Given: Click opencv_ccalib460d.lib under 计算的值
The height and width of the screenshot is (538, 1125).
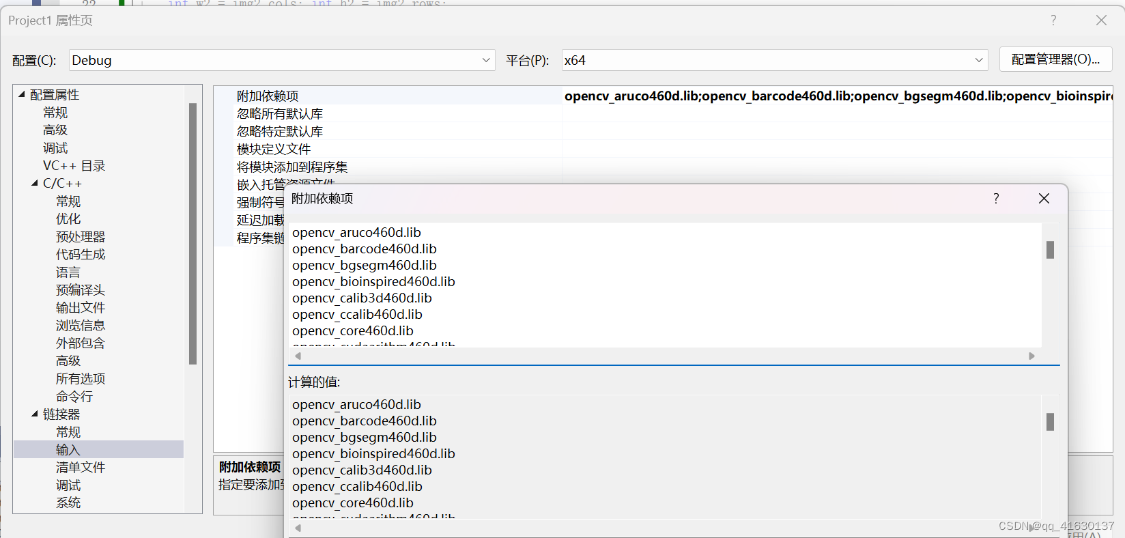Looking at the screenshot, I should coord(357,487).
